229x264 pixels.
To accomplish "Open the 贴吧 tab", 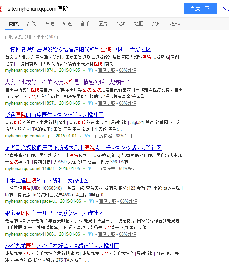I will [x=49, y=23].
